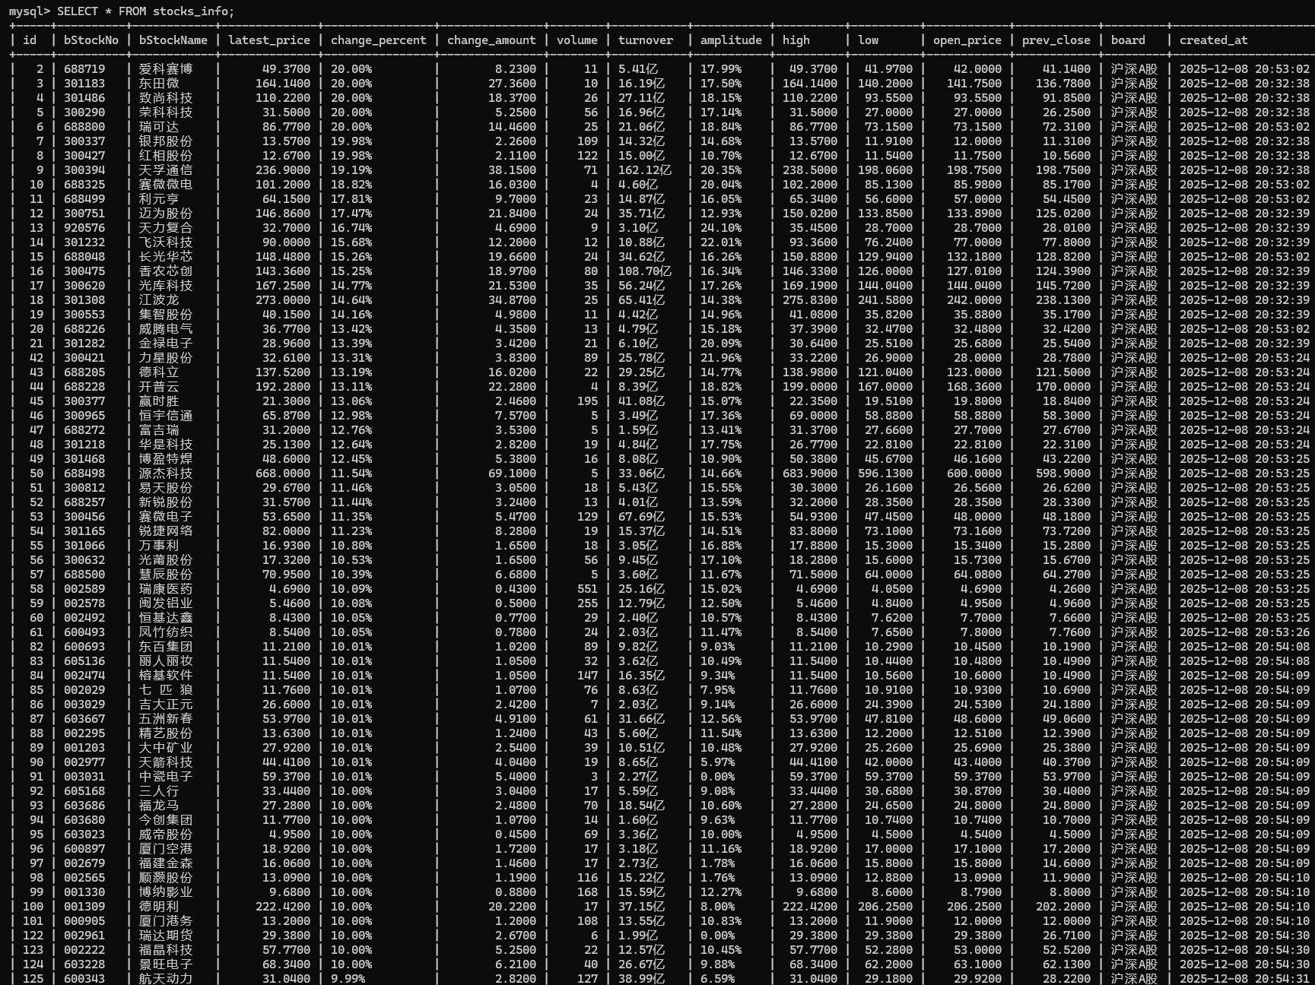This screenshot has height=985, width=1315.
Task: Click turnover value 162.12亿
Action: pos(645,170)
